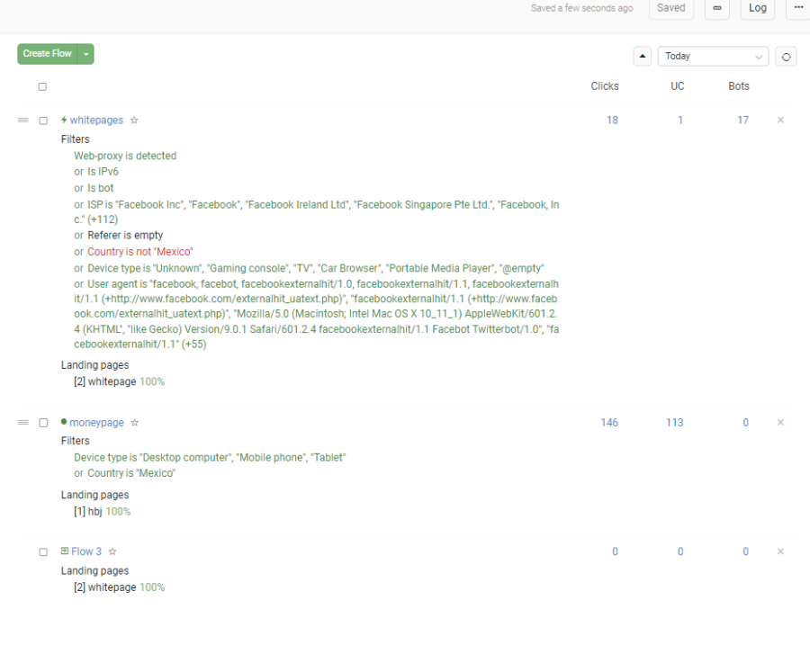Click the 'Is IPv6' filter
This screenshot has width=810, height=645.
[x=103, y=172]
